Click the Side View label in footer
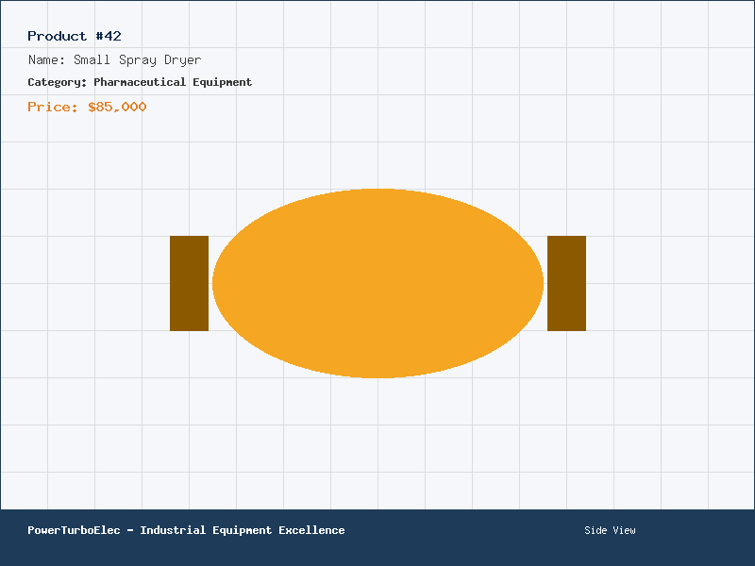Viewport: 755px width, 566px height. (610, 530)
